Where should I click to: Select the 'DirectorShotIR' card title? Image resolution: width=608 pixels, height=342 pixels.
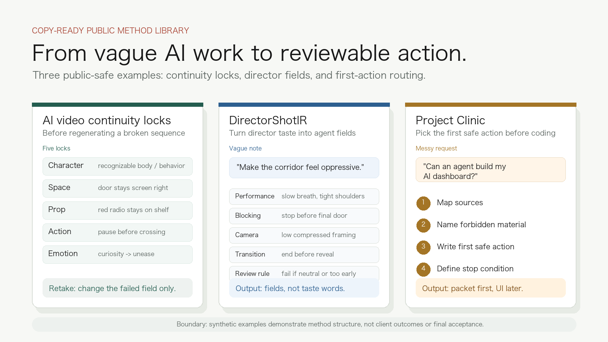click(268, 120)
